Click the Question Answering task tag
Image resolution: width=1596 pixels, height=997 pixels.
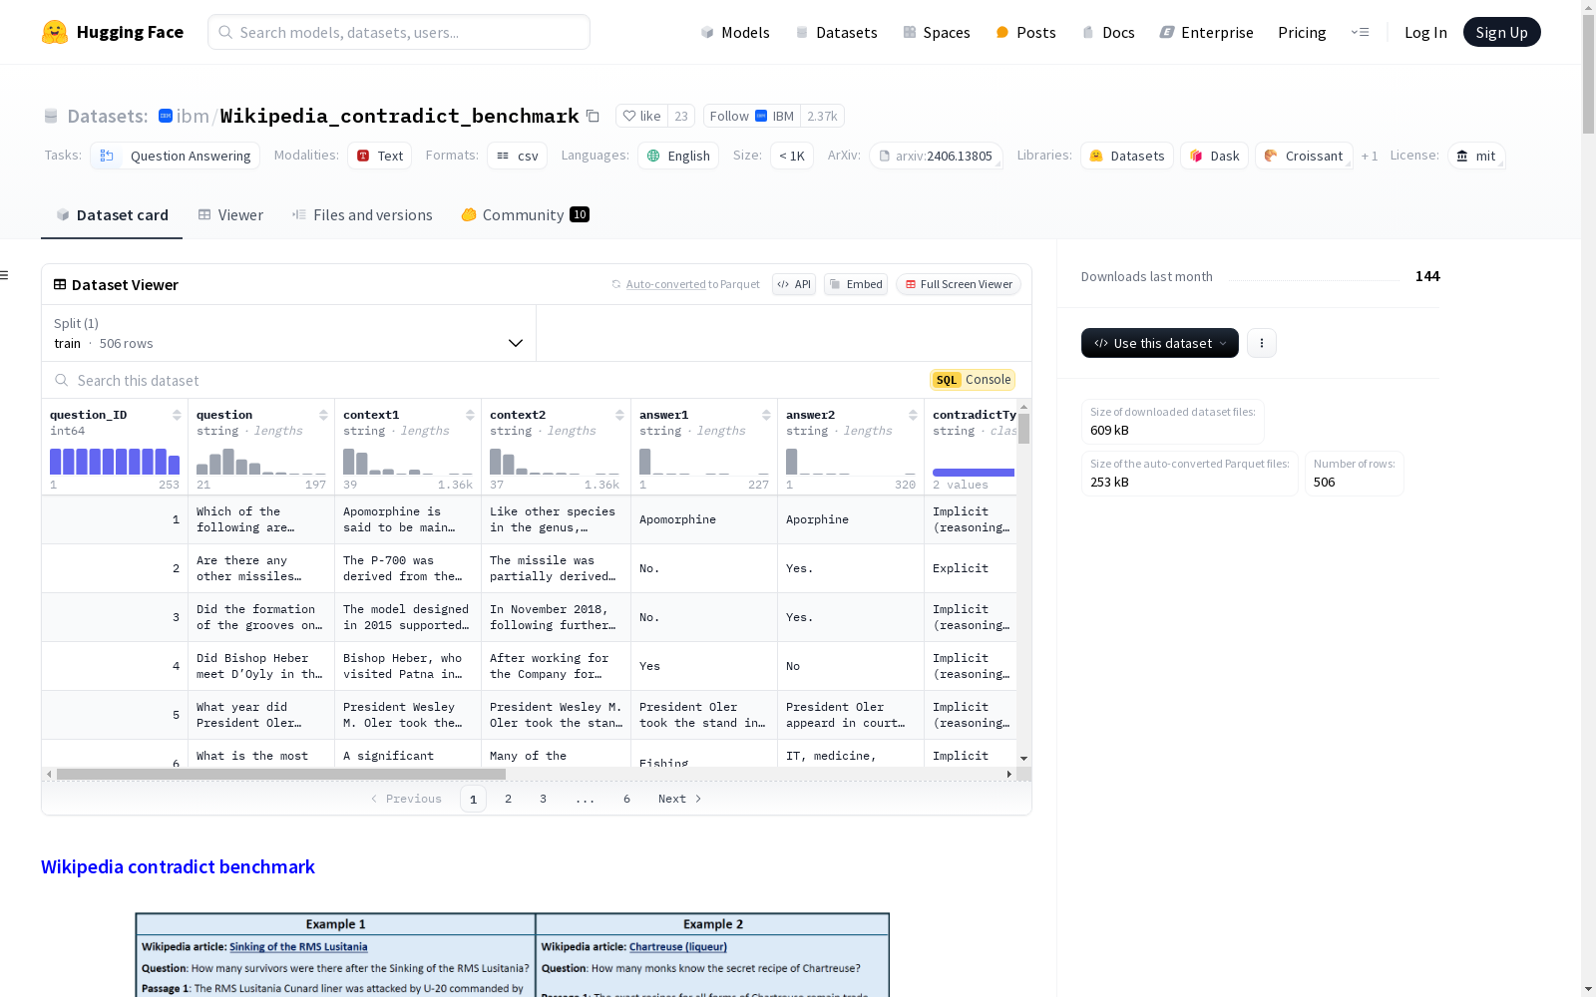tap(175, 156)
